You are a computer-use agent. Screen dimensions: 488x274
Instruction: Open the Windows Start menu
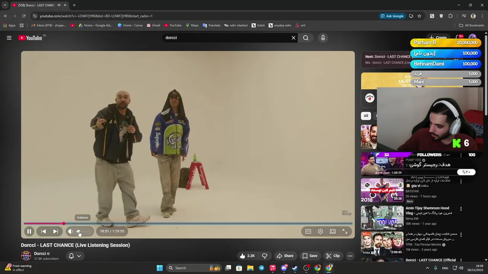coord(160,268)
